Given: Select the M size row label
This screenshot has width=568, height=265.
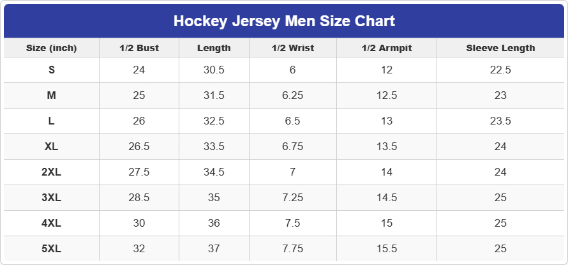Looking at the screenshot, I should tap(51, 95).
